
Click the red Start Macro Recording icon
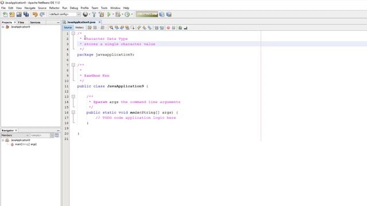(168, 28)
